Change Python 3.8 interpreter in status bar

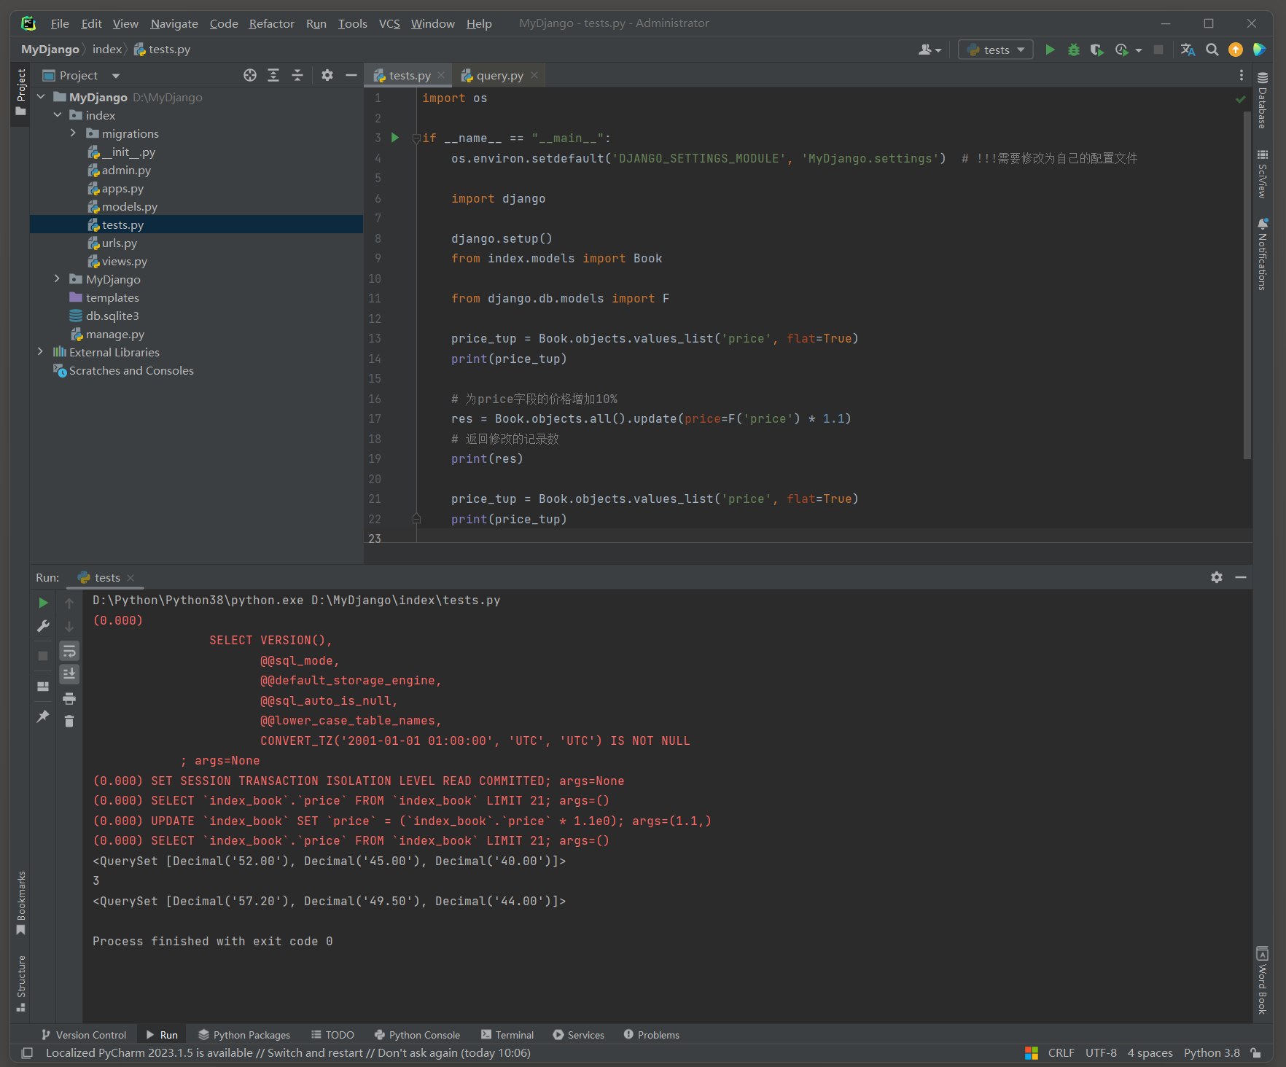click(x=1212, y=1053)
